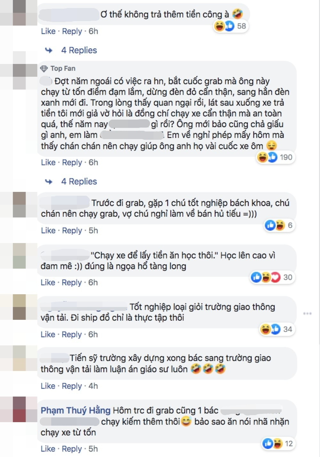
Task: Reply to Phạm Thuý Hằng's comment
Action: click(x=72, y=449)
